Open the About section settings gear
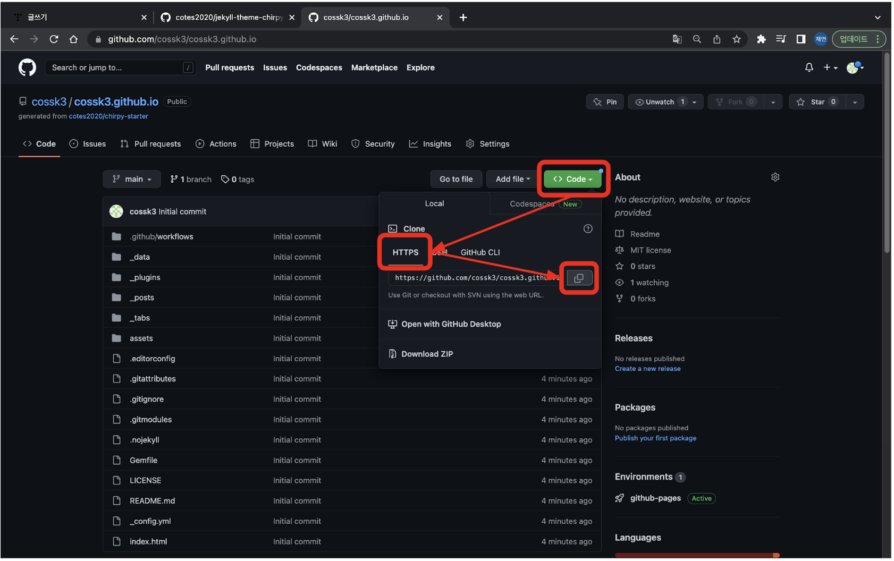The height and width of the screenshot is (561, 894). pos(775,177)
